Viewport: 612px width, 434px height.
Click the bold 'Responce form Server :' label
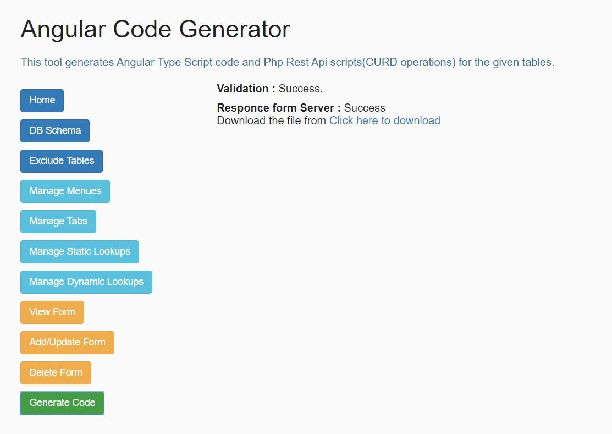point(279,108)
